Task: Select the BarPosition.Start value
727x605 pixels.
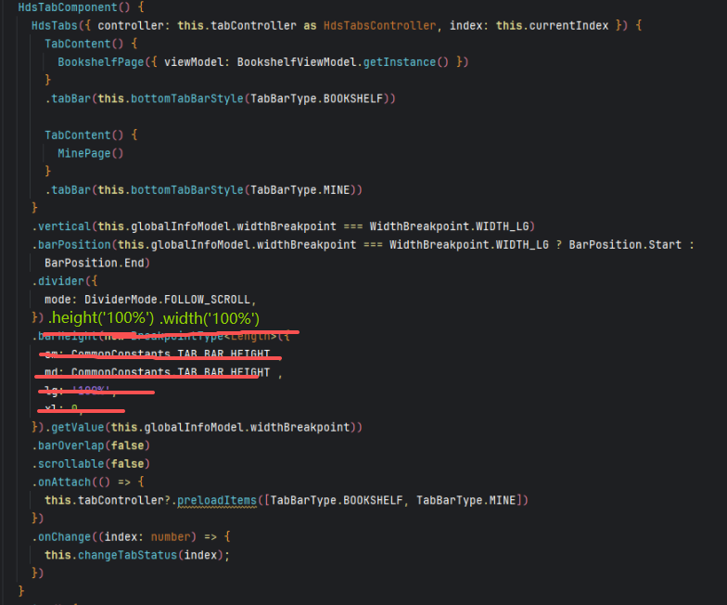Action: point(625,245)
